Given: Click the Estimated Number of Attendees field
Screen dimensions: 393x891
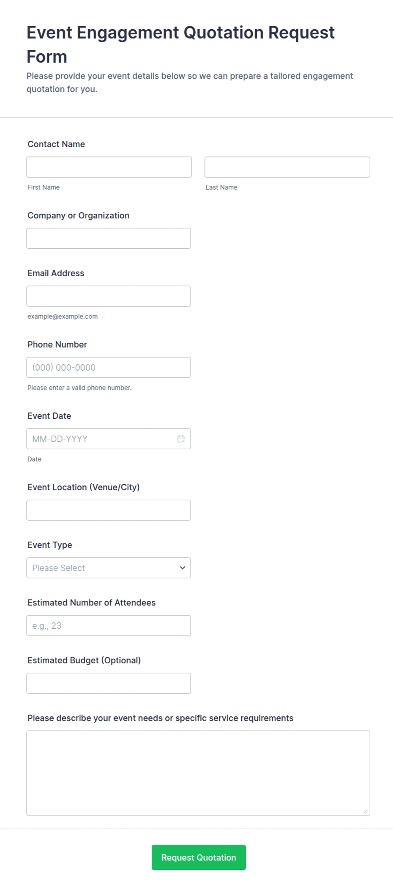Looking at the screenshot, I should 109,625.
